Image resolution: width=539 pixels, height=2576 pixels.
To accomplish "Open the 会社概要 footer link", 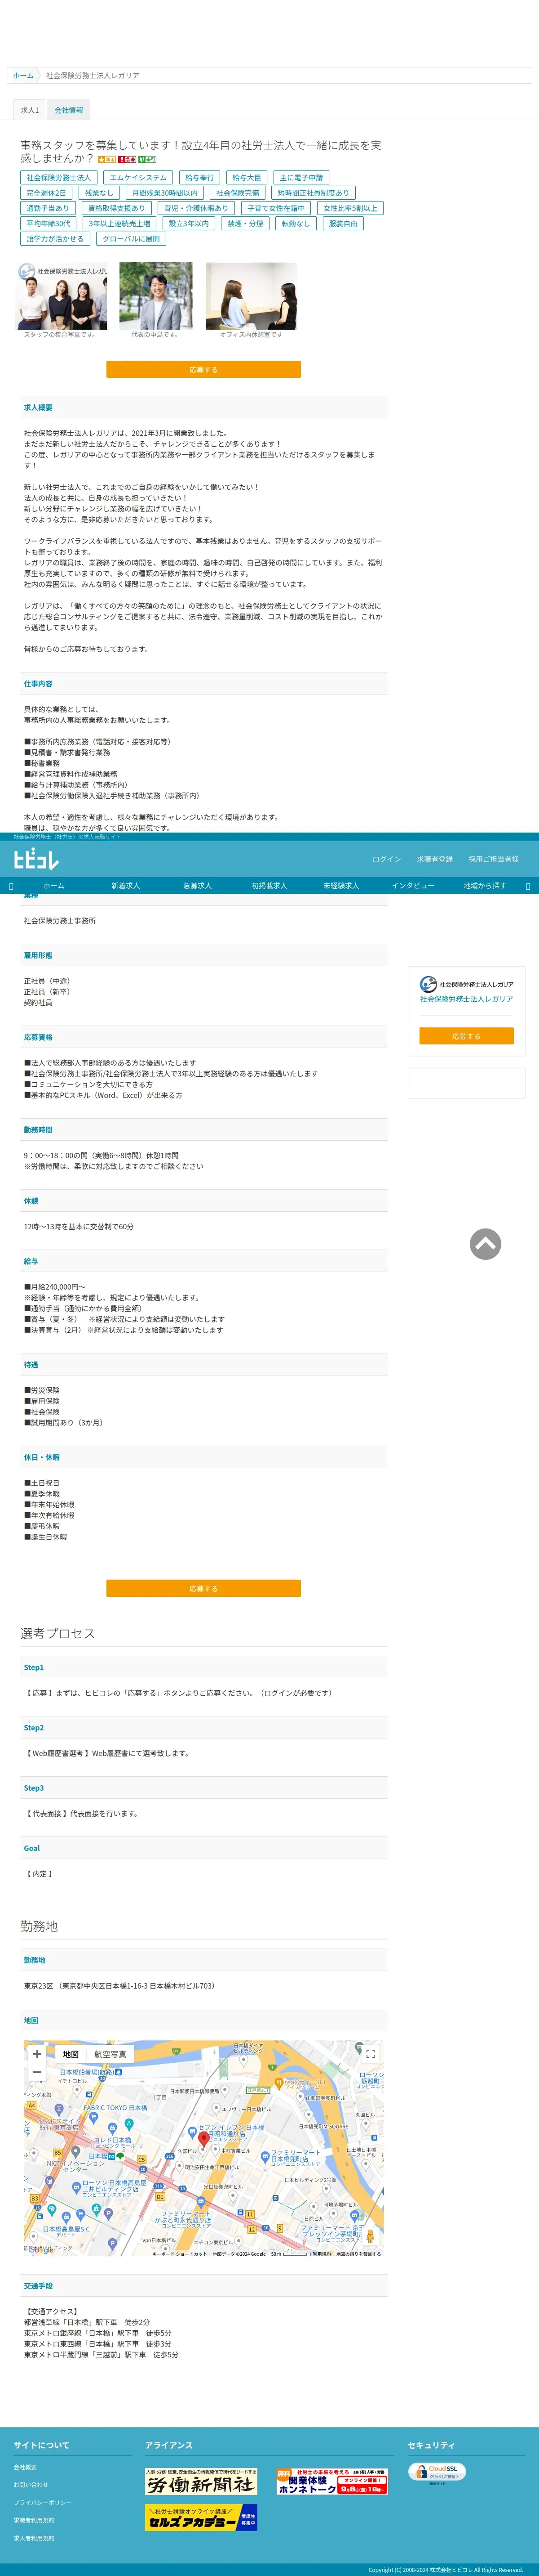I will (x=25, y=2467).
